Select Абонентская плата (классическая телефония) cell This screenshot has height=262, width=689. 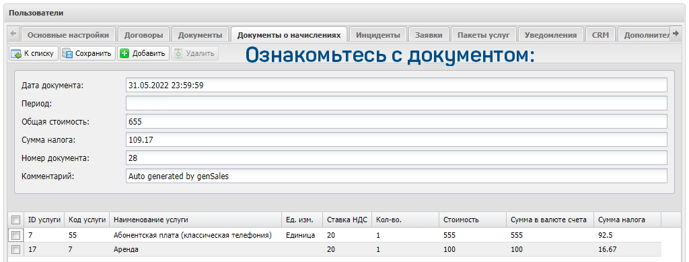pos(196,235)
